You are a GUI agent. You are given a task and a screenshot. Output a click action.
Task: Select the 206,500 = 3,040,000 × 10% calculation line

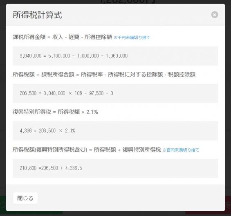[115, 93]
